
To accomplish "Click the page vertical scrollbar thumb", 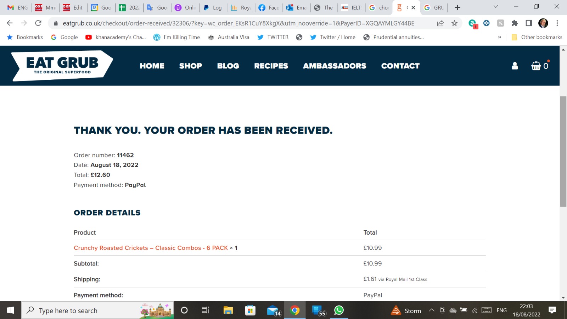I will [563, 151].
